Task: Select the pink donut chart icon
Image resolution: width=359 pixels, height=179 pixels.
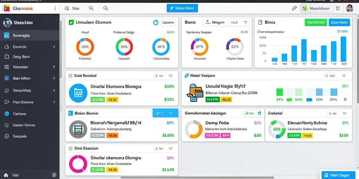Action: (78, 164)
